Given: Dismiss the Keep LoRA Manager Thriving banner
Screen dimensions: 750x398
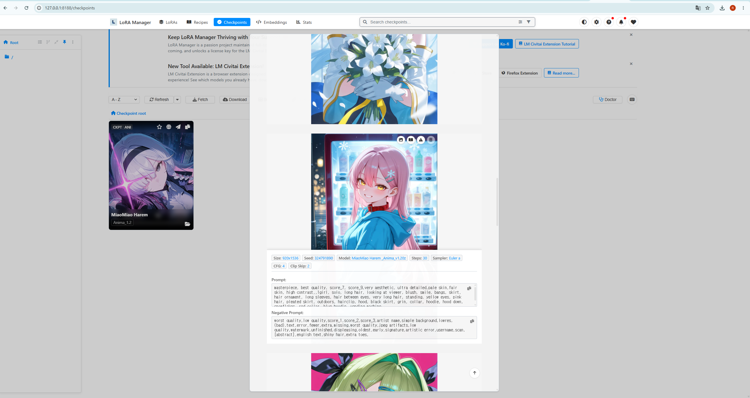Looking at the screenshot, I should (x=631, y=35).
